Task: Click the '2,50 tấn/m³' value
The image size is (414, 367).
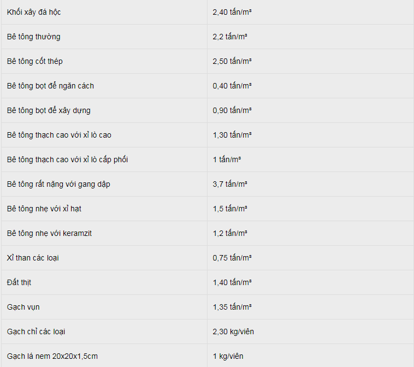Action: 232,61
